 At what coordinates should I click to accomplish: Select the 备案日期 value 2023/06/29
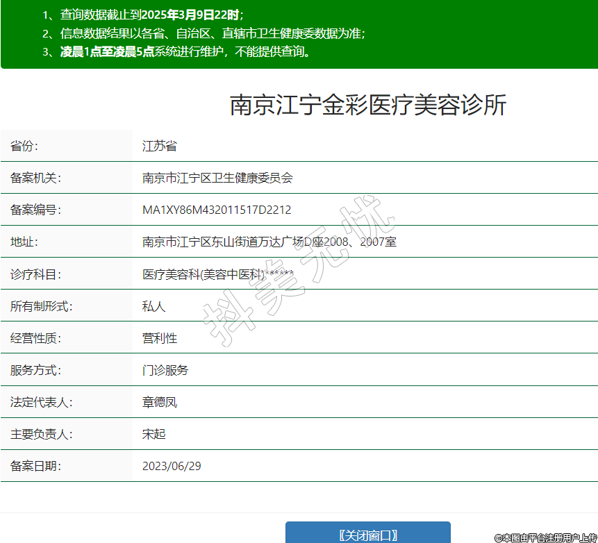[x=172, y=467]
